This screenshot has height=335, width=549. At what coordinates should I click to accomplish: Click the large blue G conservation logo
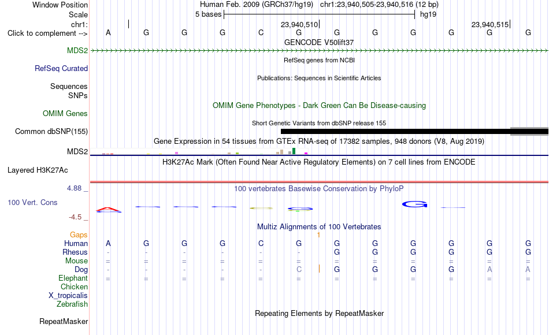(x=414, y=204)
